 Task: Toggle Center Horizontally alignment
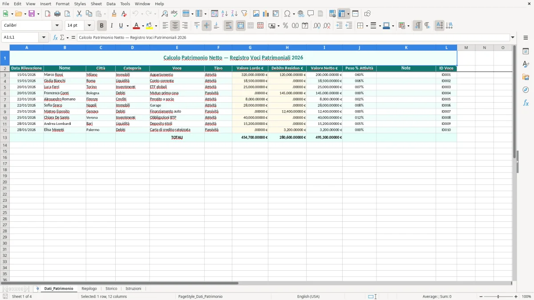pos(175,26)
